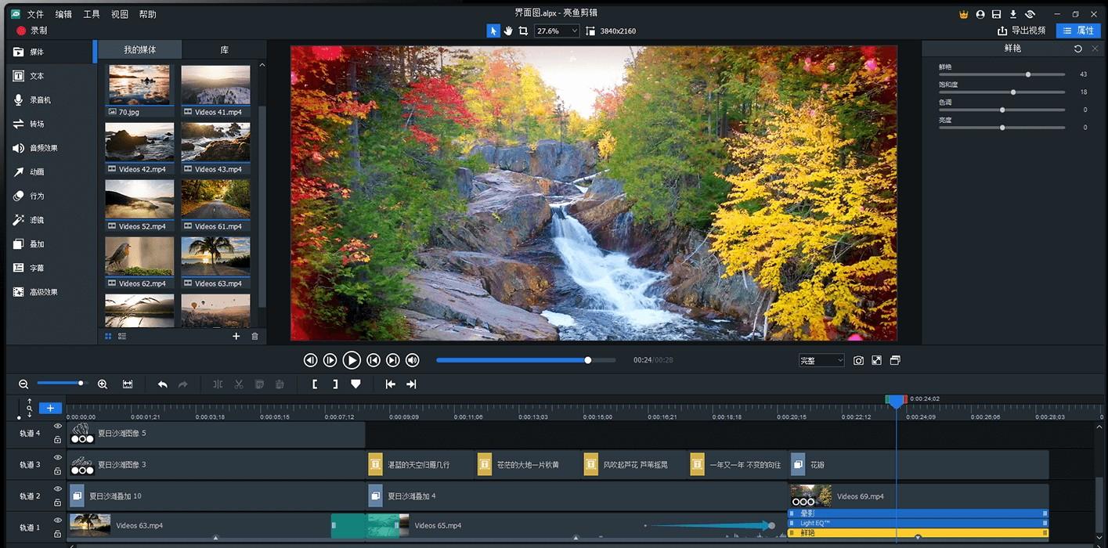Reset the 鲜艳 effect settings
1108x548 pixels.
[1078, 49]
